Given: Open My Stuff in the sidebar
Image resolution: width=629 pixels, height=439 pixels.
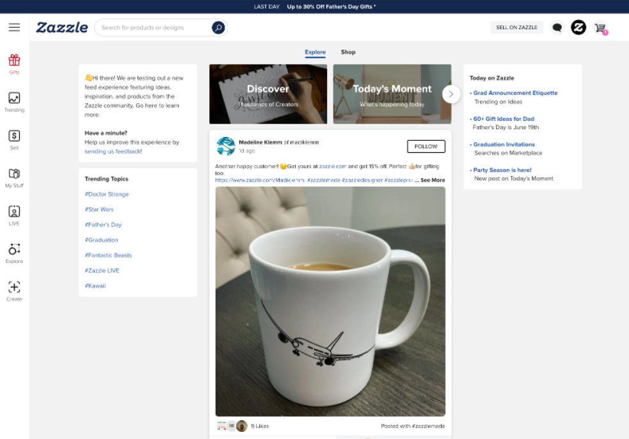Looking at the screenshot, I should click(14, 178).
